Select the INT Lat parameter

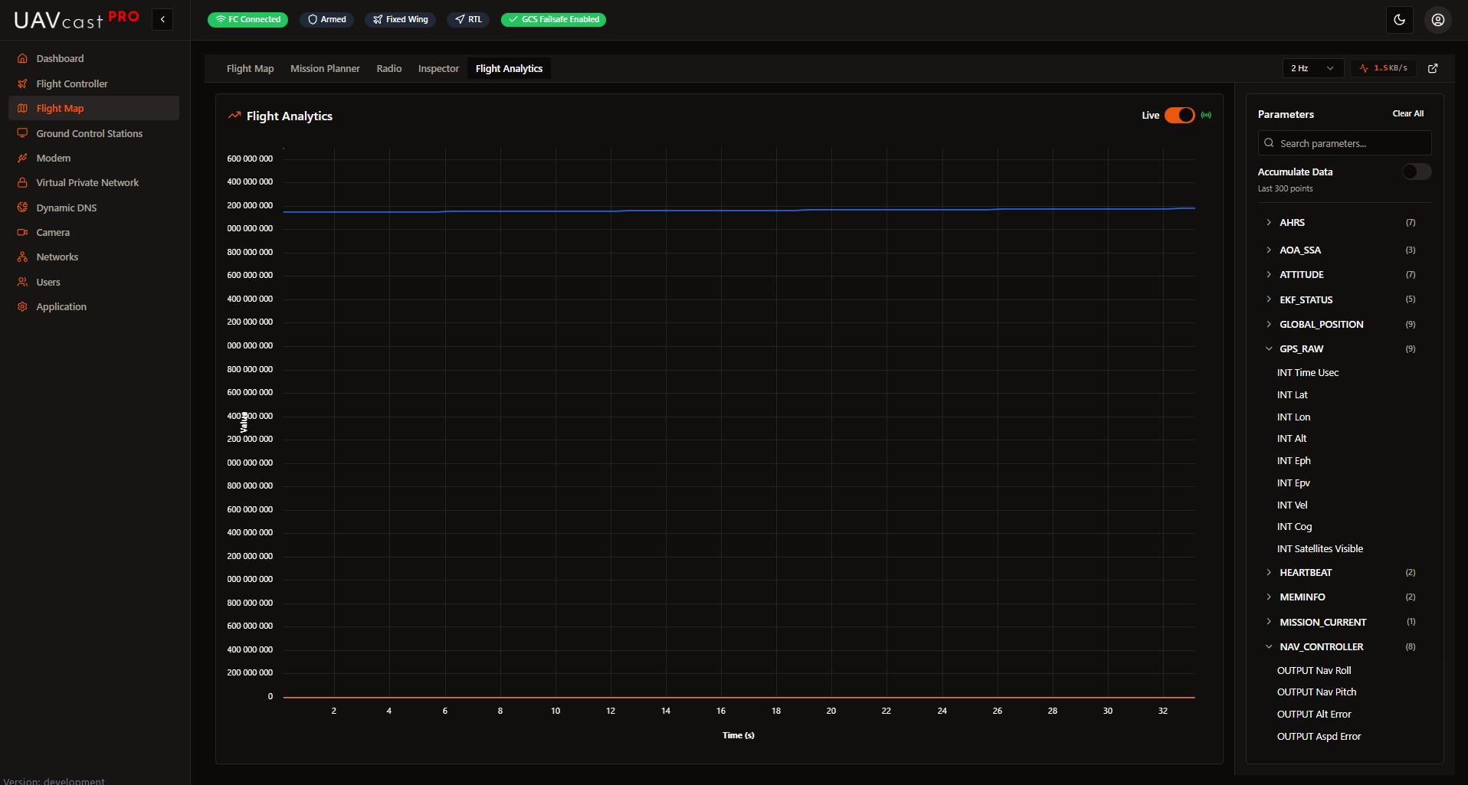[1293, 394]
